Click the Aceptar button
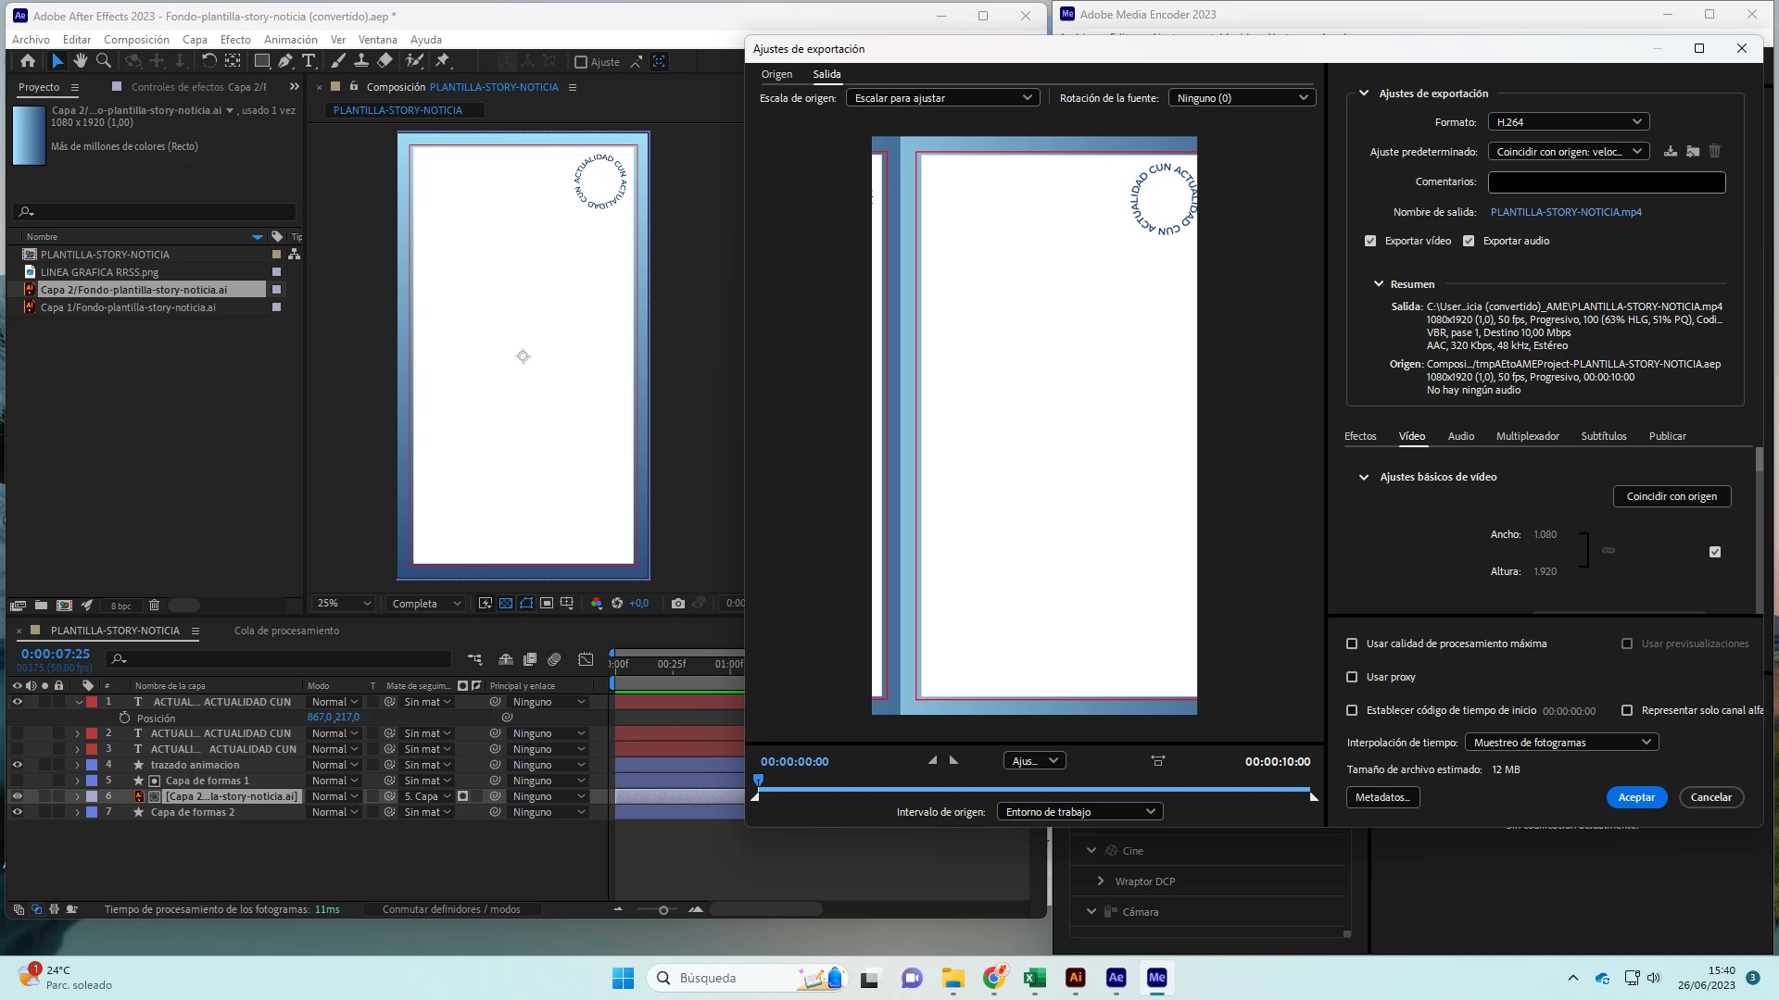1779x1000 pixels. [x=1635, y=797]
